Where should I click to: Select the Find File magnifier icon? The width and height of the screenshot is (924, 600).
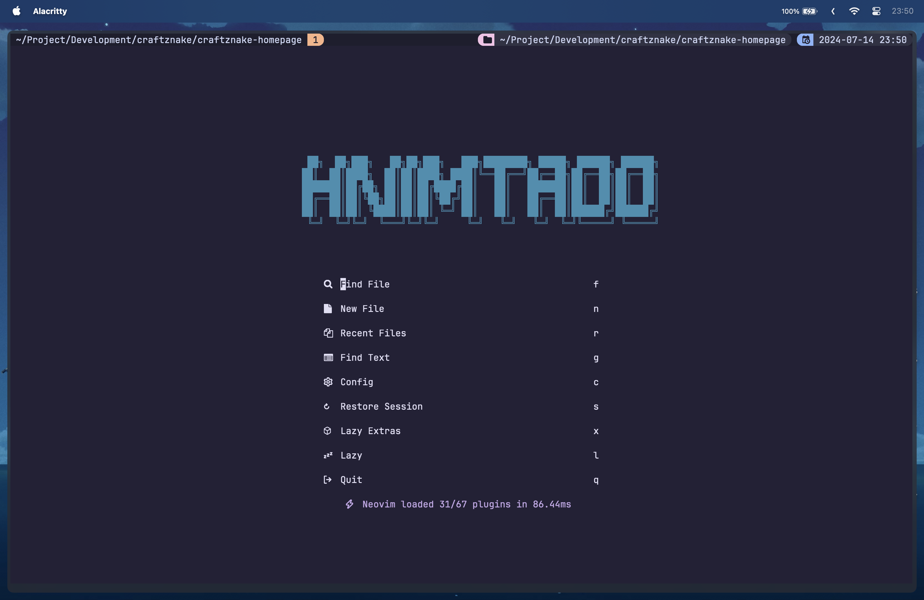click(328, 284)
